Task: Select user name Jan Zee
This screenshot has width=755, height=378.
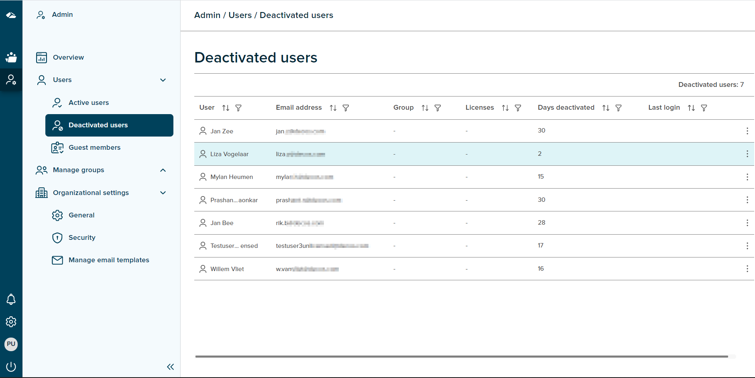Action: pos(222,131)
